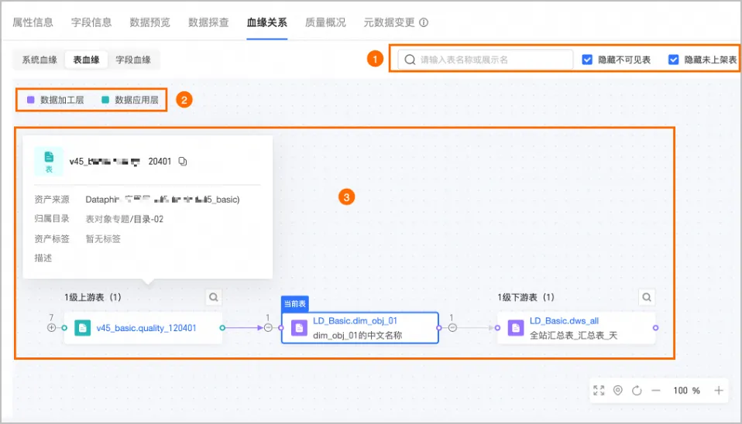Click info icon beside 元数据变更

click(x=424, y=22)
